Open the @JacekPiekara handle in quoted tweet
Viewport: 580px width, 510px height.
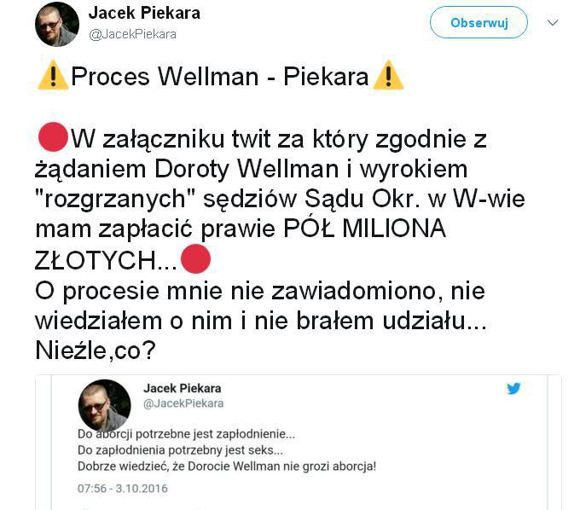coord(183,403)
